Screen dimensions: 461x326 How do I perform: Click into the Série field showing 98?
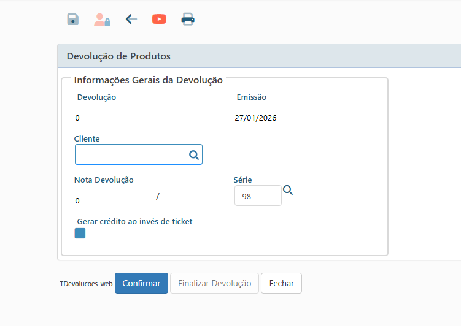tap(257, 196)
